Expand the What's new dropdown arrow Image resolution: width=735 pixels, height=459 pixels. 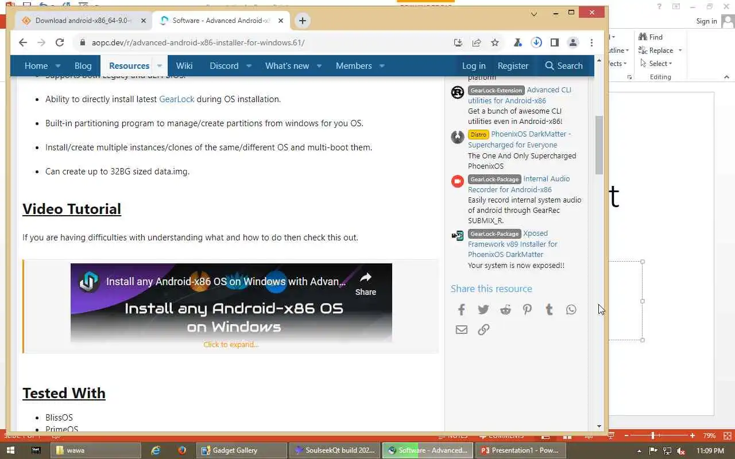point(319,66)
